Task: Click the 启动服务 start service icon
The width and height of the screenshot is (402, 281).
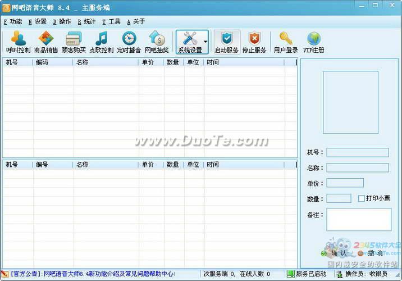Action: [x=227, y=42]
